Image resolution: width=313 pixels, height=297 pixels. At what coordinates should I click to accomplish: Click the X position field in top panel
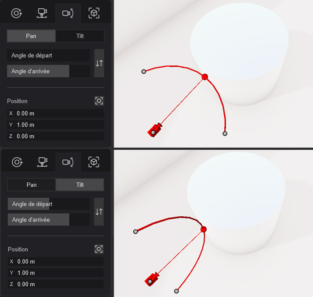(55, 113)
